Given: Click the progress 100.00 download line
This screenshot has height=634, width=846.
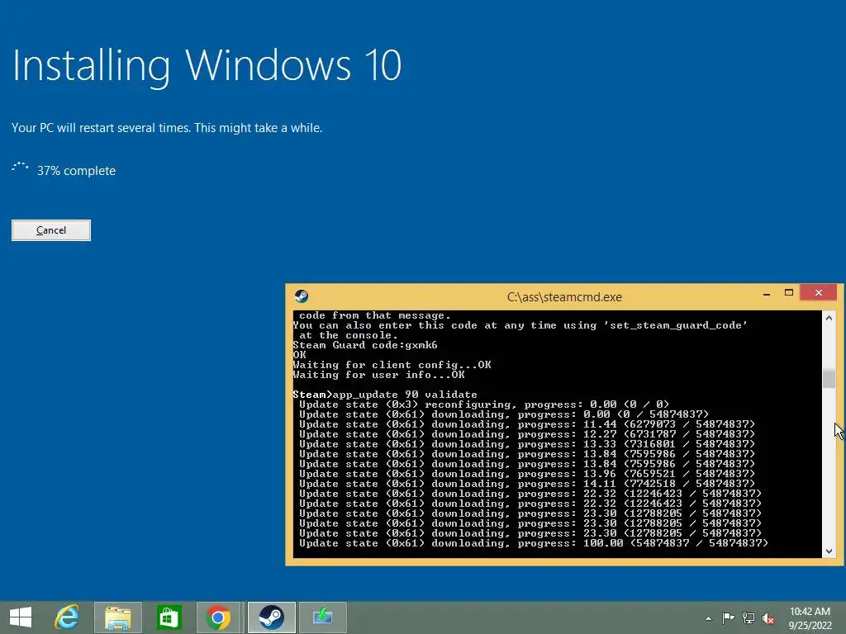Looking at the screenshot, I should 534,543.
